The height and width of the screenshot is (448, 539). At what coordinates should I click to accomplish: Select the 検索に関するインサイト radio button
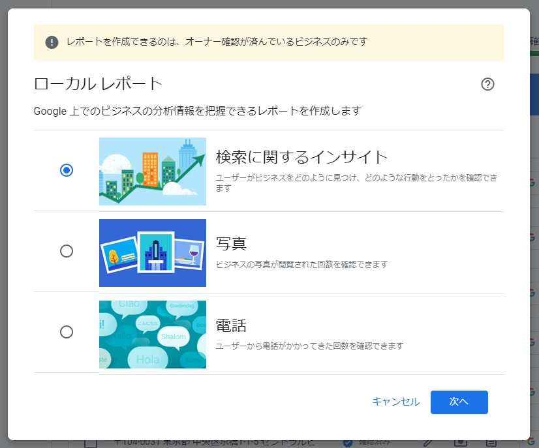click(66, 170)
